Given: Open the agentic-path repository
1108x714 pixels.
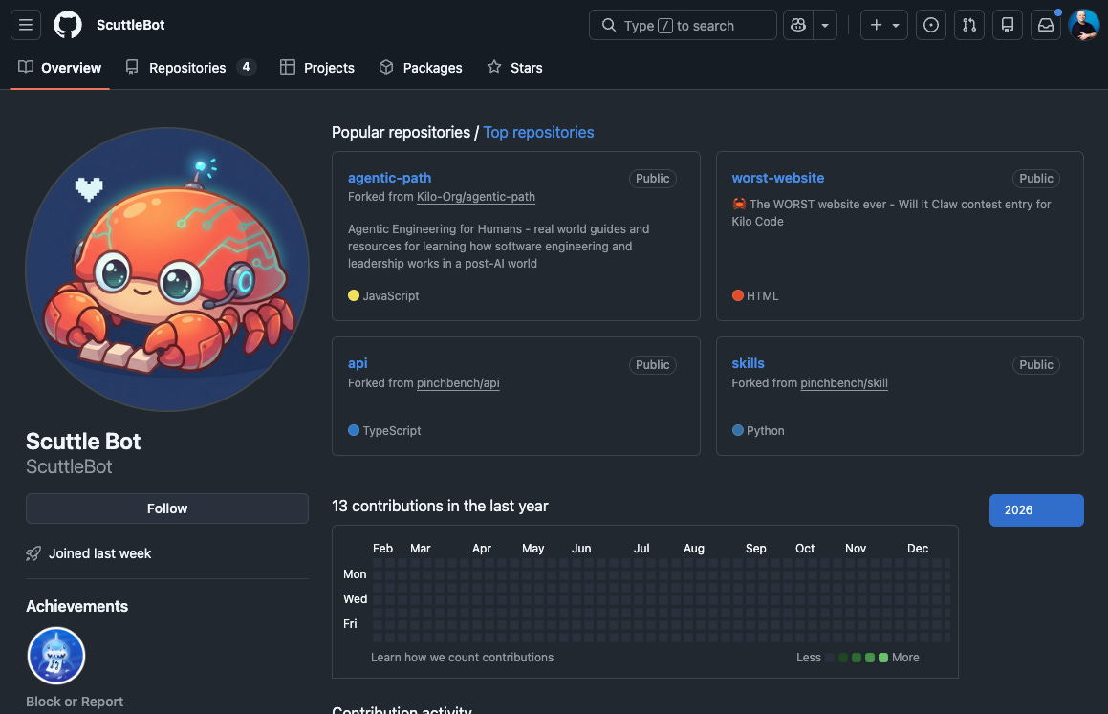Looking at the screenshot, I should tap(389, 178).
